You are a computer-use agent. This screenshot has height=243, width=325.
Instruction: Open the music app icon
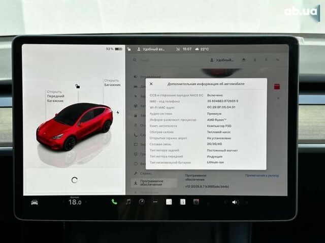tap(128, 202)
